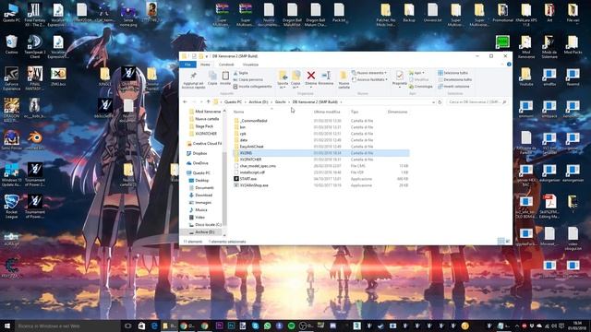Click the Taglia scissors icon
Image resolution: width=591 pixels, height=332 pixels.
[x=235, y=73]
